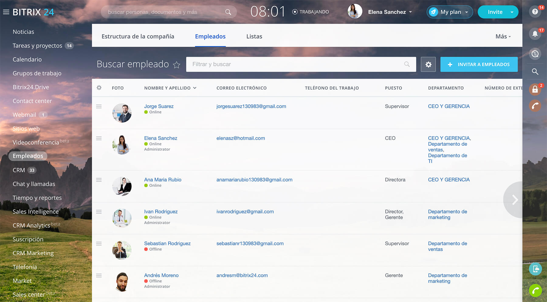Click the green phone call button
The image size is (547, 302).
coord(535,290)
